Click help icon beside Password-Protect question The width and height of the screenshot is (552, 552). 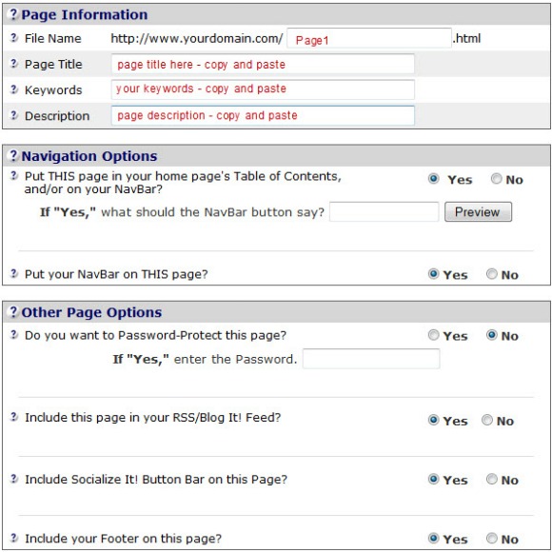tap(13, 334)
